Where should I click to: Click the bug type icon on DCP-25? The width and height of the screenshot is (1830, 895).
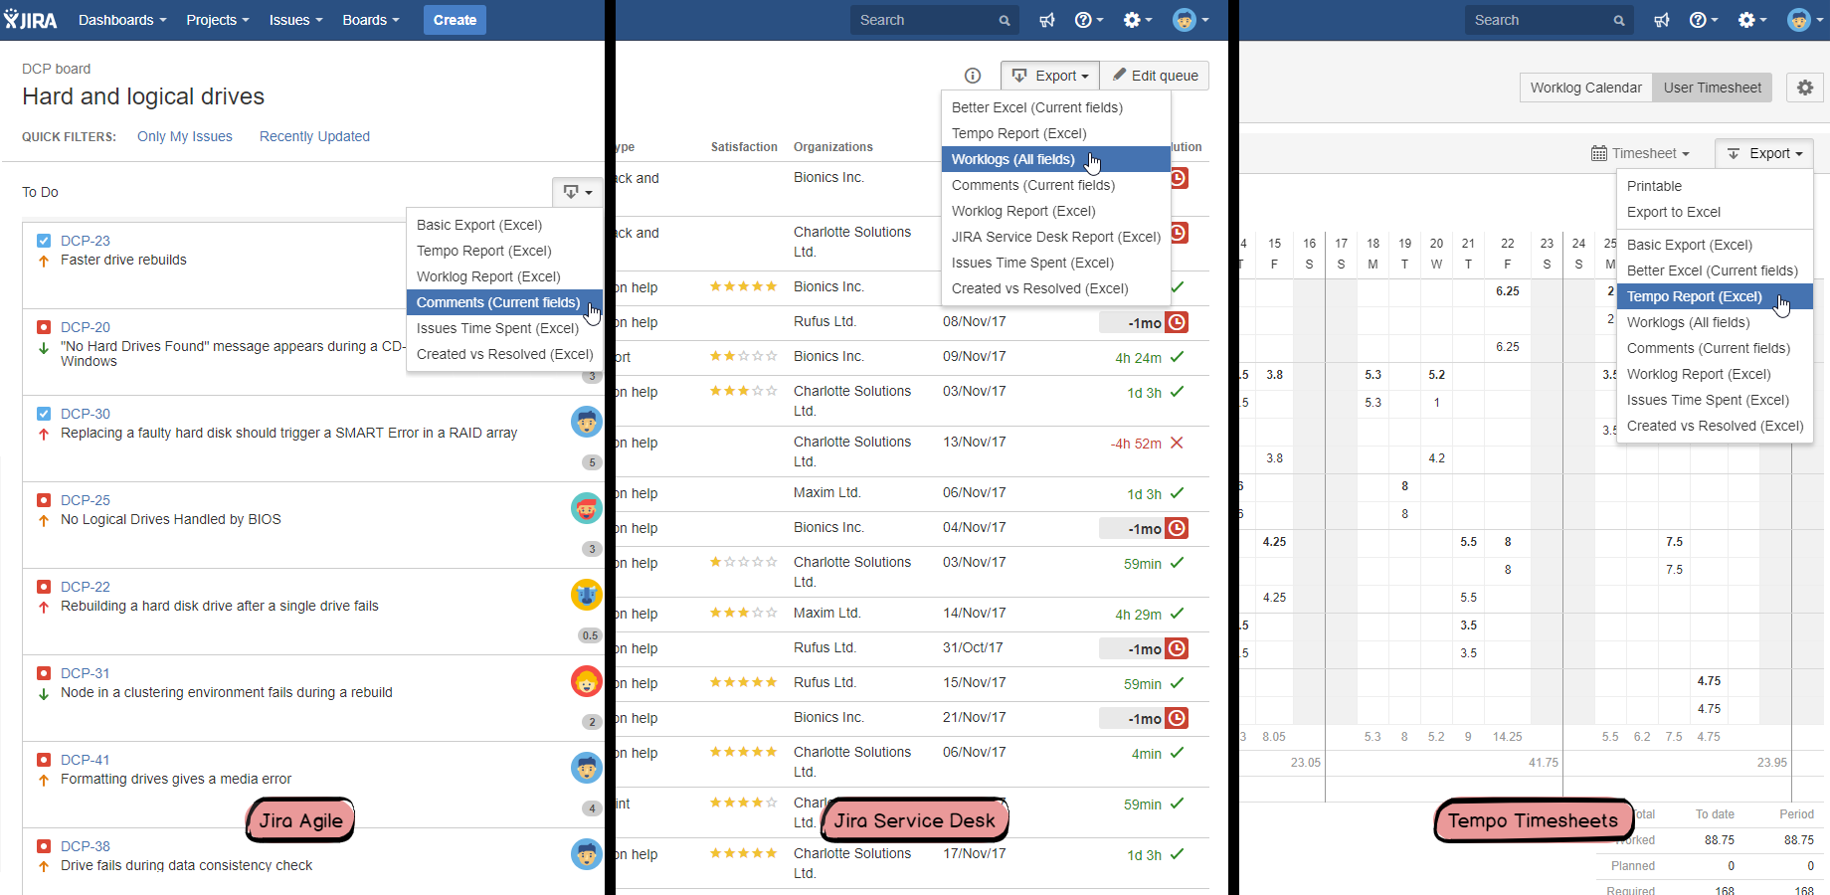44,500
